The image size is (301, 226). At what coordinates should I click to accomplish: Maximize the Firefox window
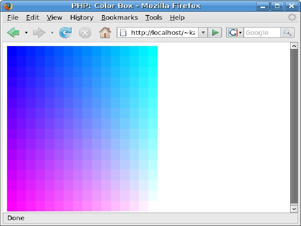pos(277,6)
